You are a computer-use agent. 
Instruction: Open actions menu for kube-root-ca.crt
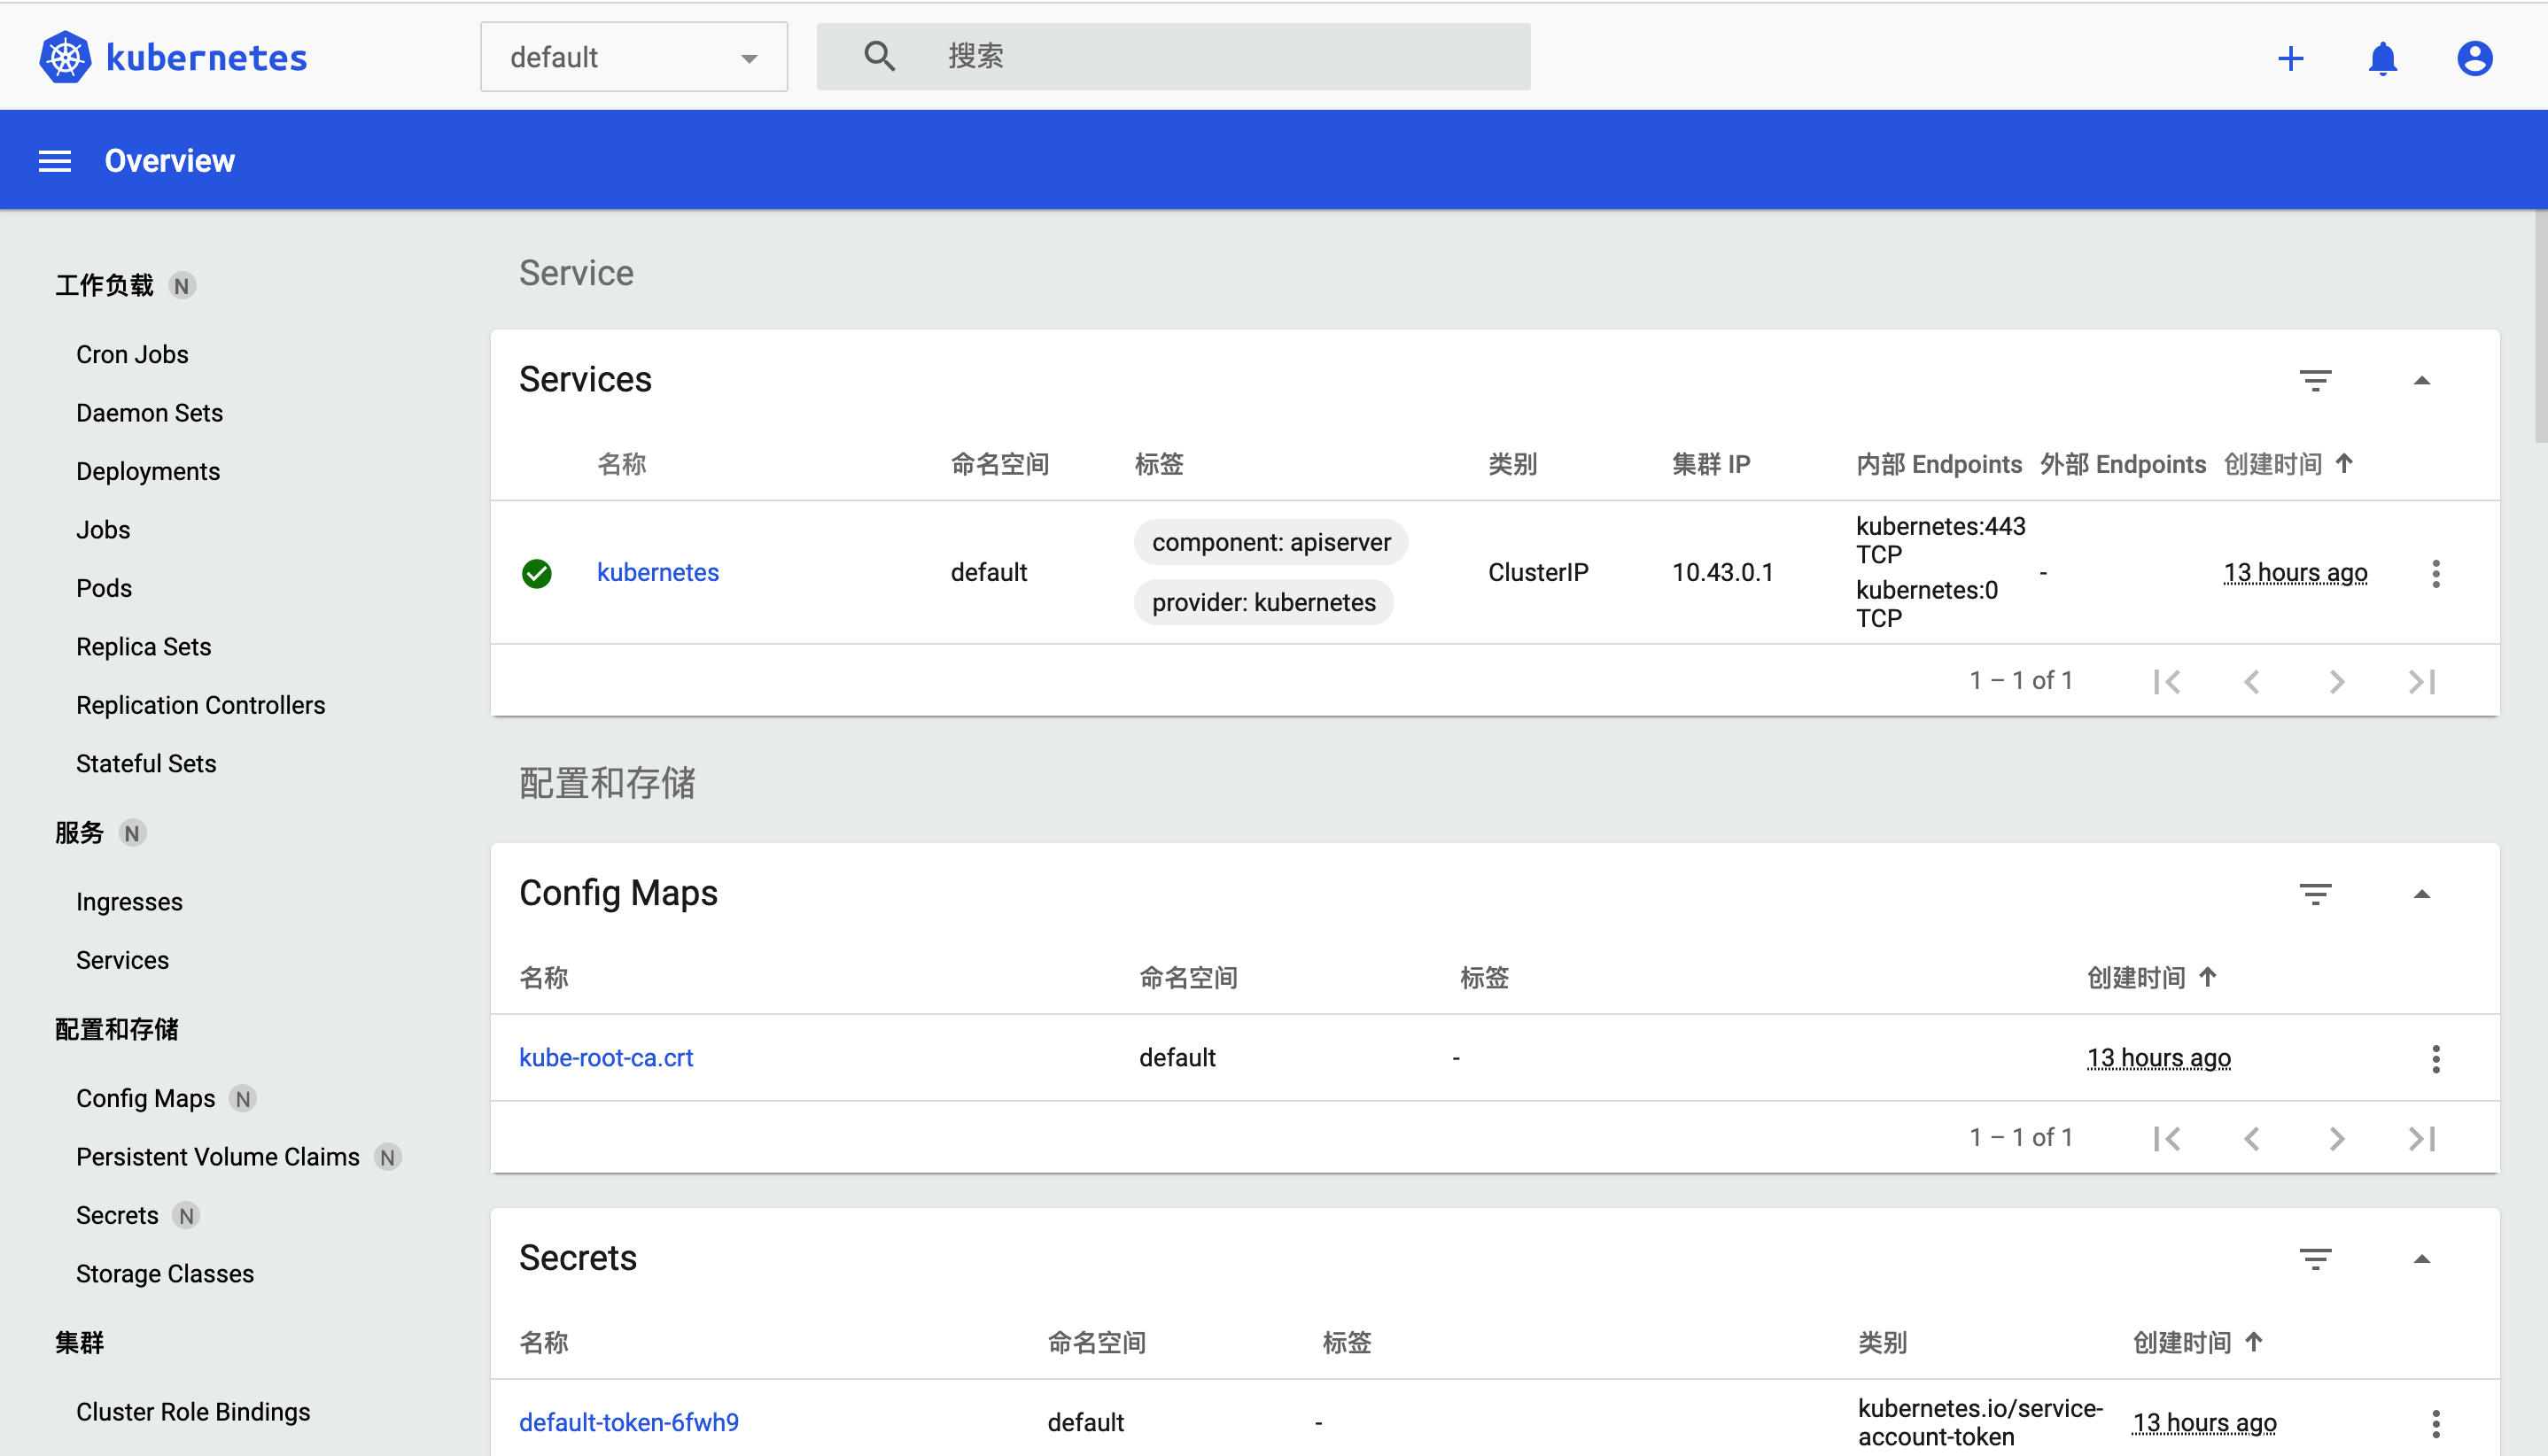2435,1058
